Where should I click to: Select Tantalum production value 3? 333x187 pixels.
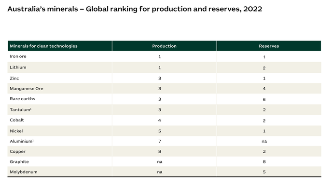(159, 110)
